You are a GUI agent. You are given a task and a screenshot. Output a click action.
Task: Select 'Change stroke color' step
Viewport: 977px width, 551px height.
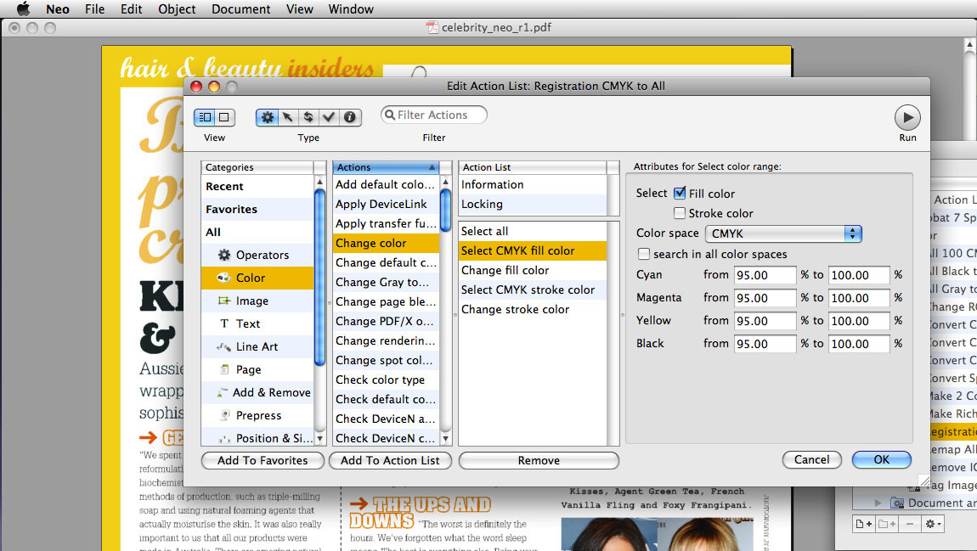(x=533, y=309)
